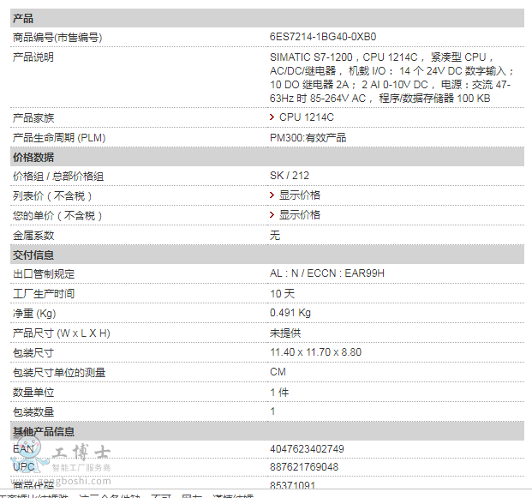
Task: Click the PM300:有效产品 value
Action: 308,138
